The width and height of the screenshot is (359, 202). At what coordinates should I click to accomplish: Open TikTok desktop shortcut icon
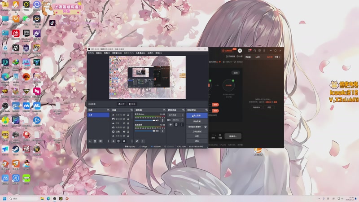point(52,23)
